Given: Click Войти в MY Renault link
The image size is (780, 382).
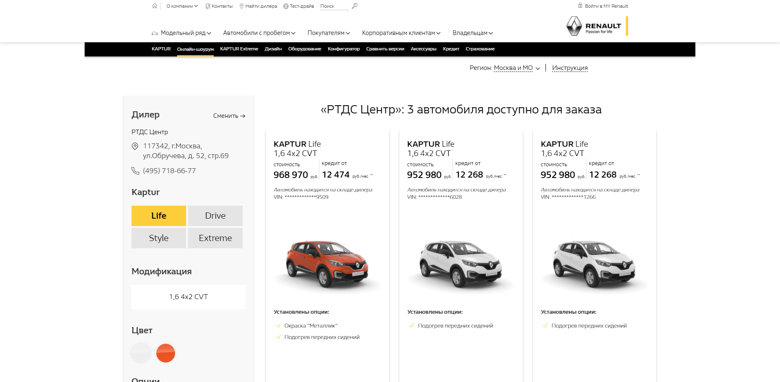Looking at the screenshot, I should tap(606, 6).
